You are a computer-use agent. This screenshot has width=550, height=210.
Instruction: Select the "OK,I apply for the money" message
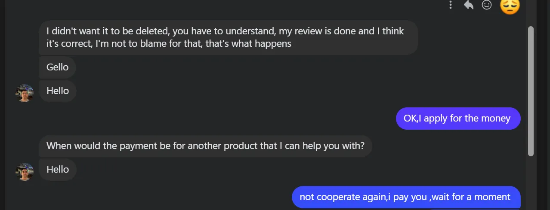458,119
